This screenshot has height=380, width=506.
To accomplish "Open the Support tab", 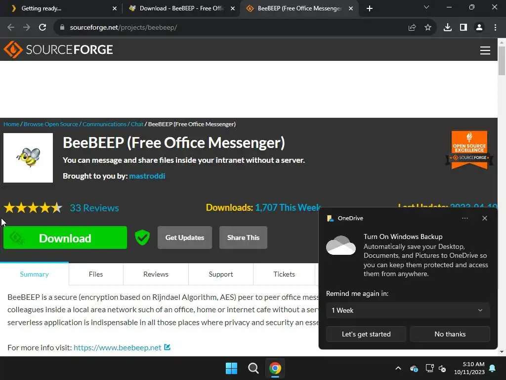I will (221, 274).
